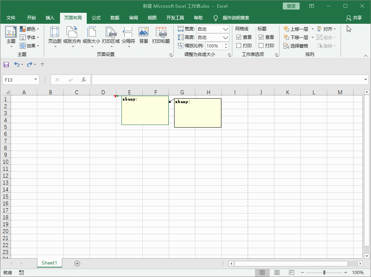Switch to the 插入 tab
Image resolution: width=371 pixels, height=277 pixels.
[x=50, y=18]
